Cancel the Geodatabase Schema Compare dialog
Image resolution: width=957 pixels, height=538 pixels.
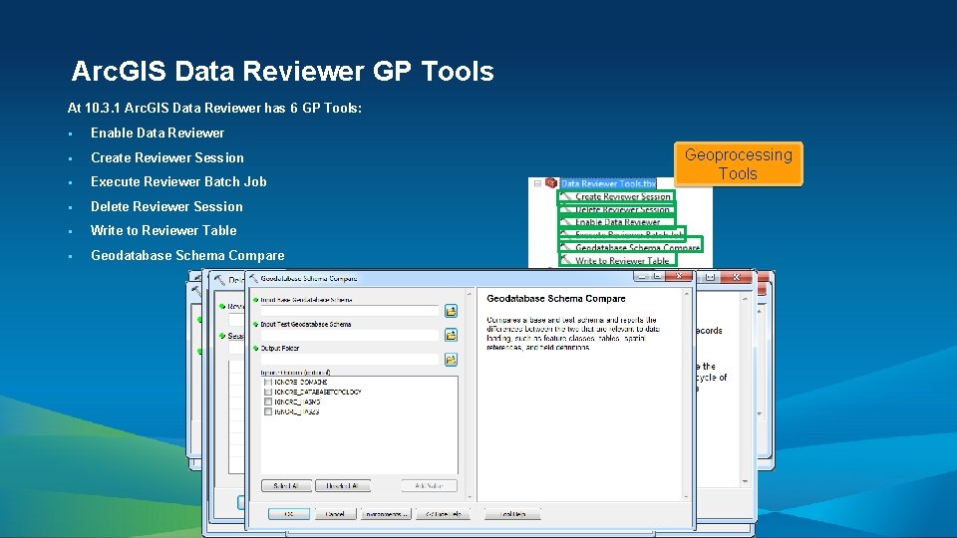pyautogui.click(x=335, y=514)
